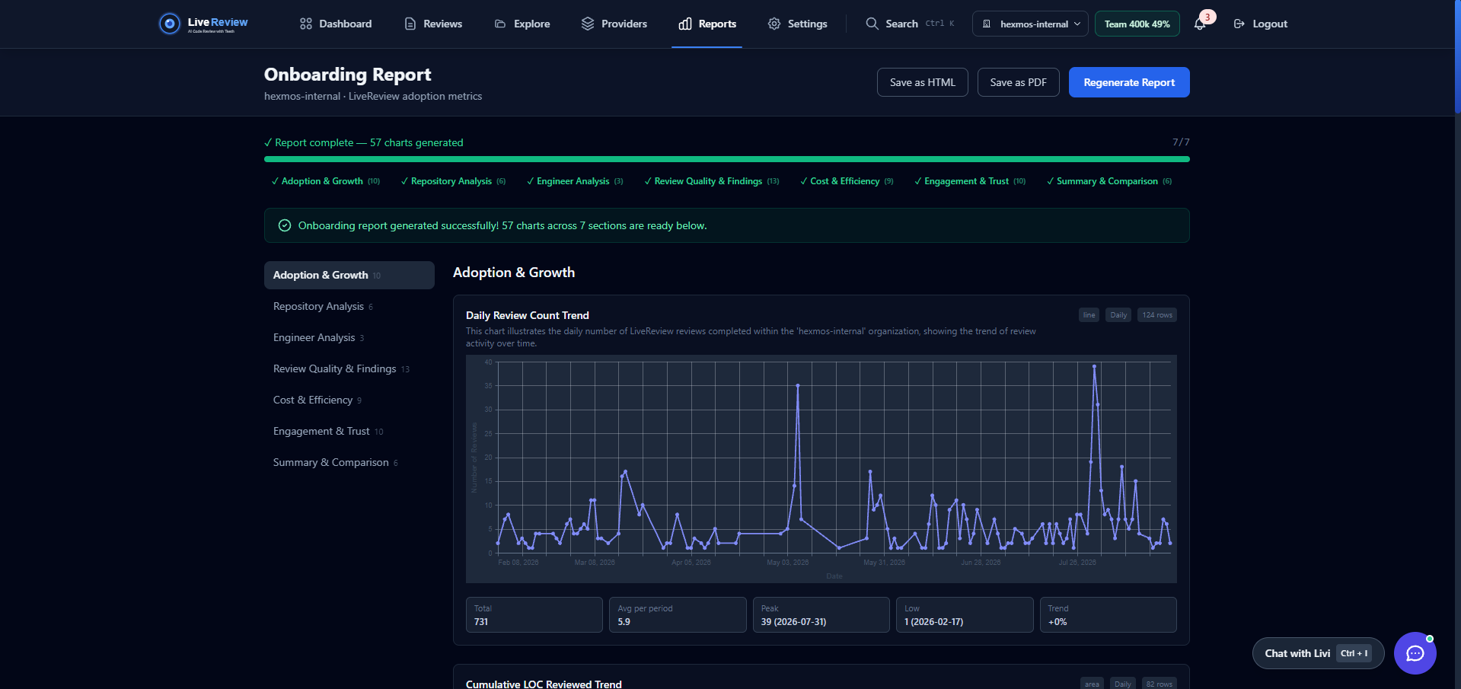Click the Settings gear icon
Screen dimensions: 1461x689
(774, 24)
